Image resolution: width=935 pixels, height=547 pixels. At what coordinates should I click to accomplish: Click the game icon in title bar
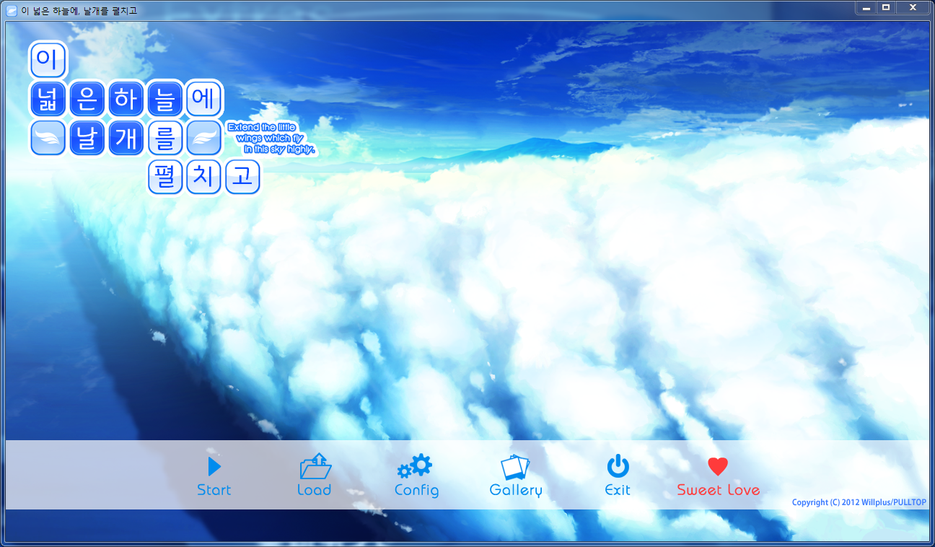[x=12, y=10]
